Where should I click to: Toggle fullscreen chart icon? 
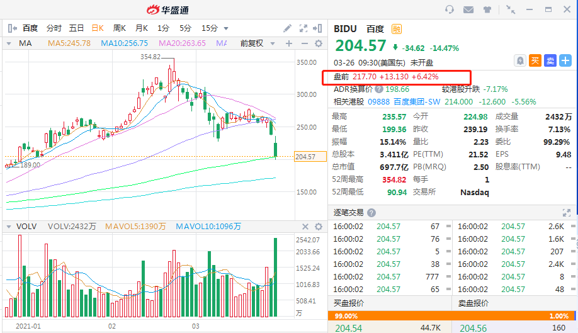coord(303,28)
